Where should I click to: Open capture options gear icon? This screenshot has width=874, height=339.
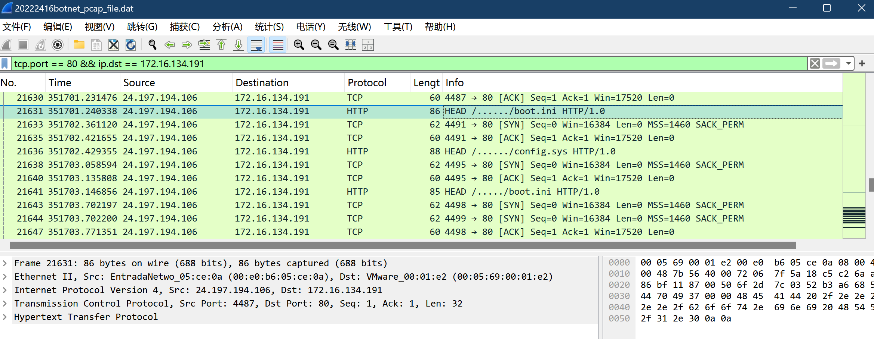tap(58, 45)
